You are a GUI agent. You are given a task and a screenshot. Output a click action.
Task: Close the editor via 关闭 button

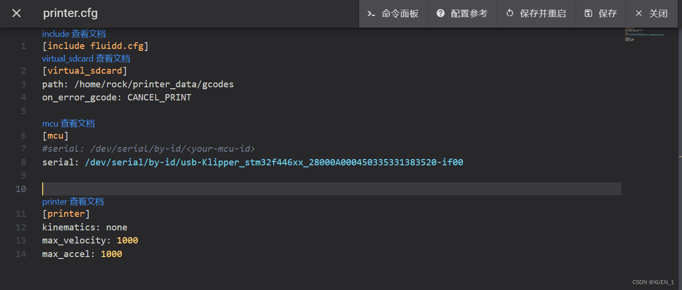pos(651,14)
